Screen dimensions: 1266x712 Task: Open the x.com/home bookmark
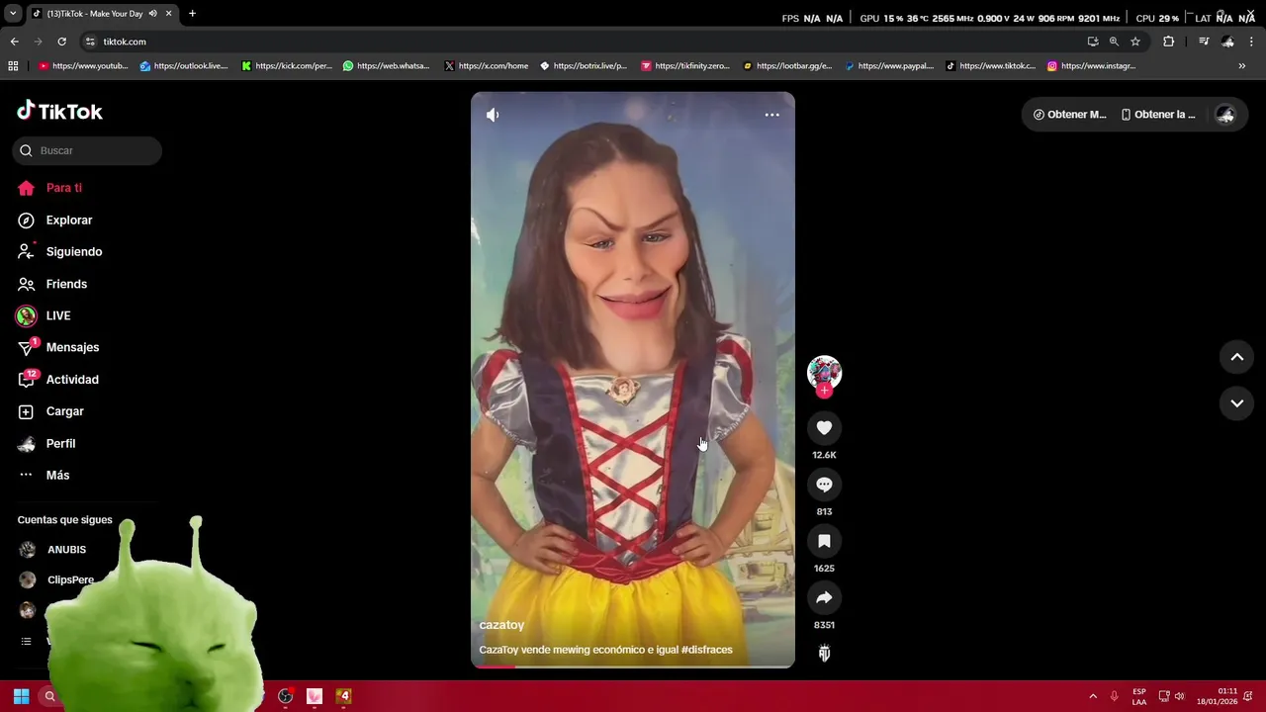[x=487, y=66]
